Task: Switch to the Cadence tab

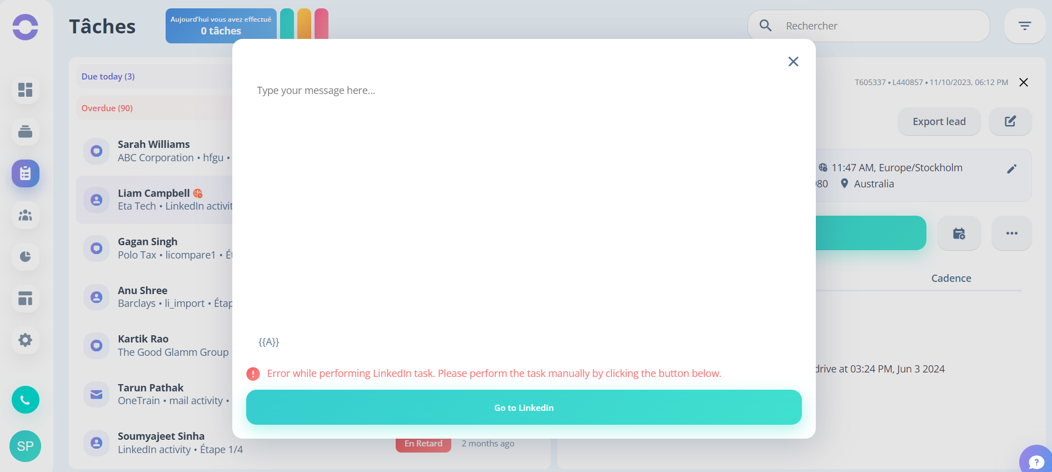Action: [951, 278]
